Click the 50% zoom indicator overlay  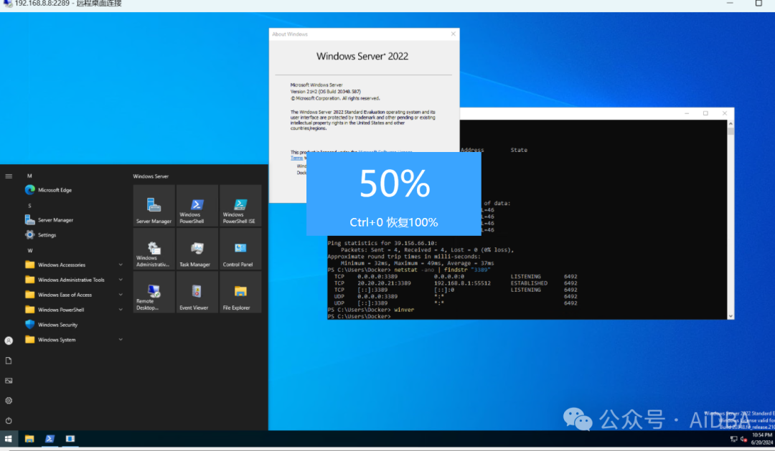tap(394, 194)
